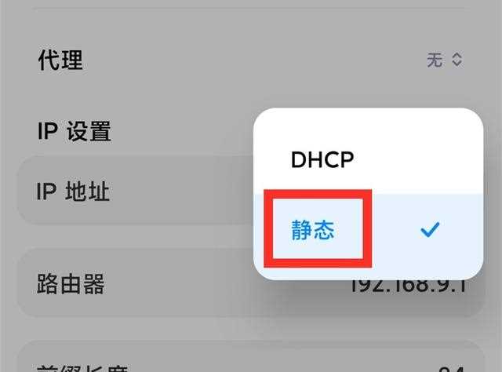
Task: Tap the IP 地址 input row
Action: coord(134,191)
